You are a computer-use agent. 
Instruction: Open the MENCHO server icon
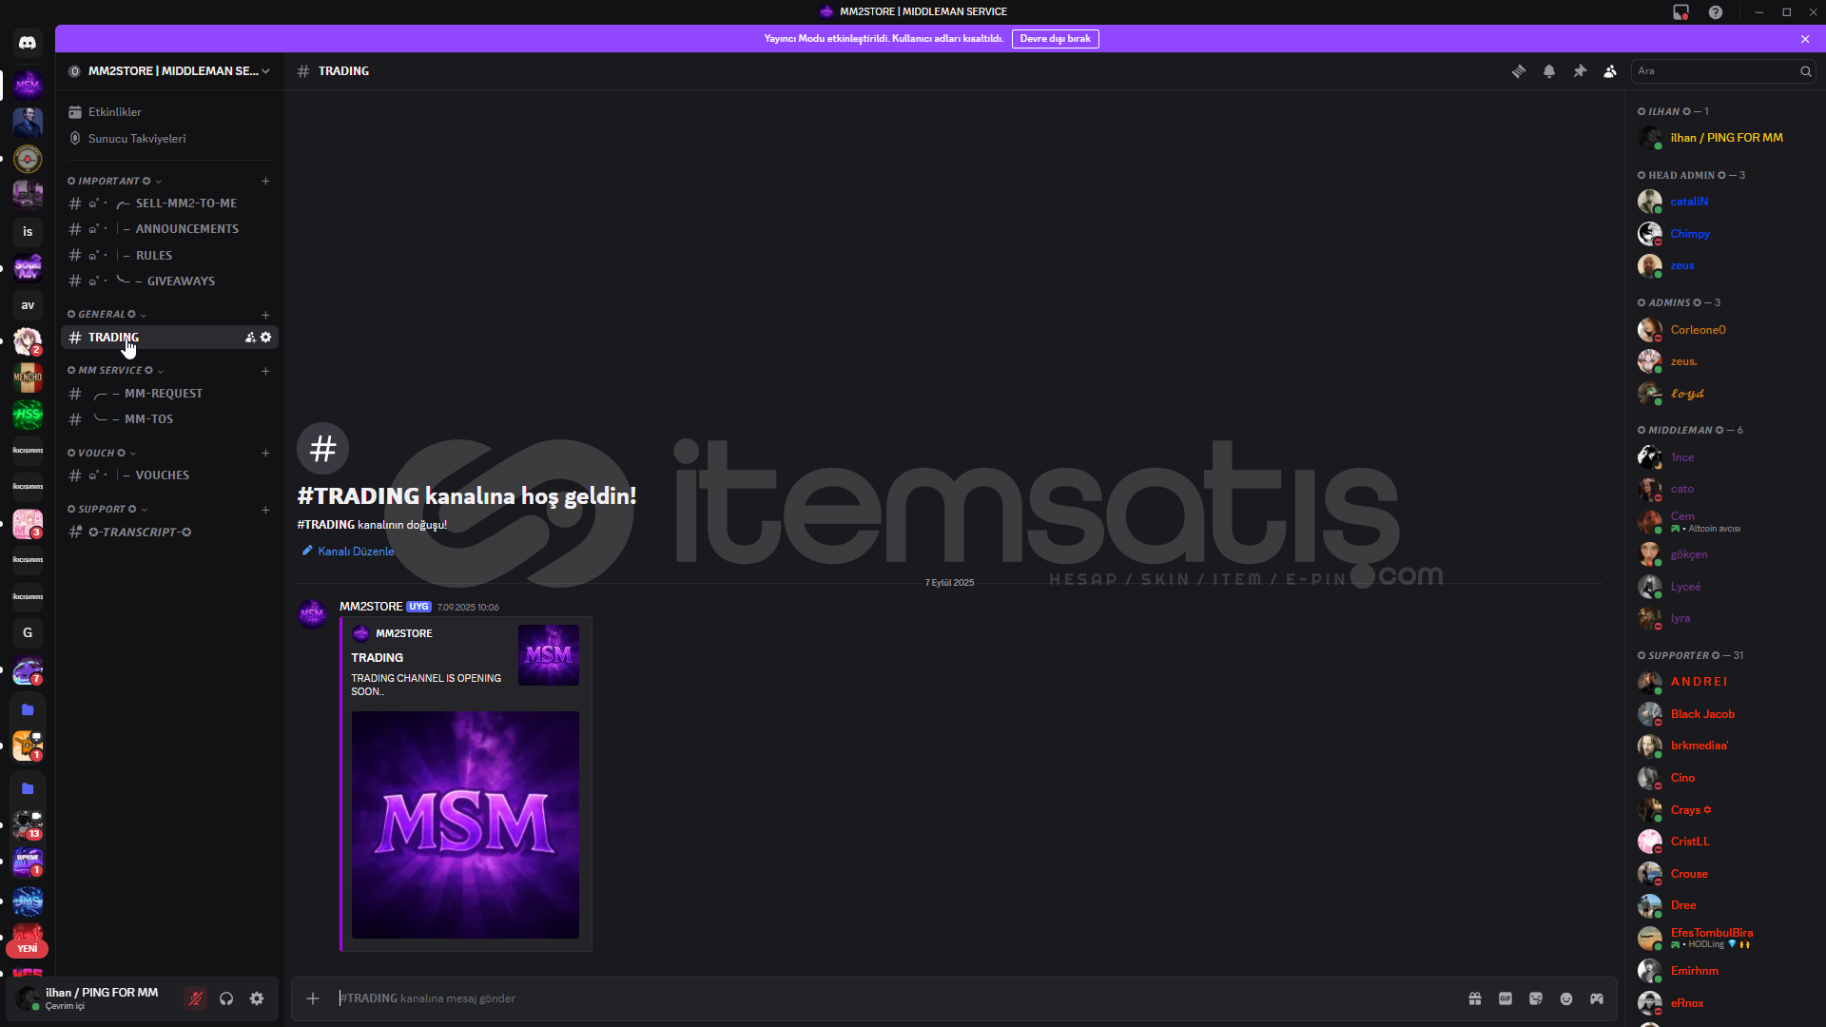click(28, 378)
